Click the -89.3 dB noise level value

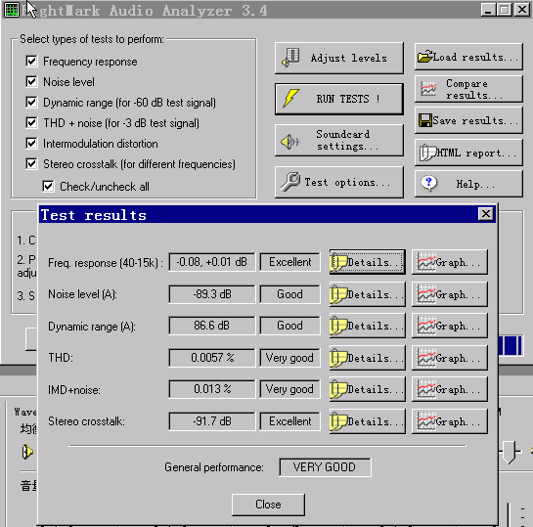212,294
